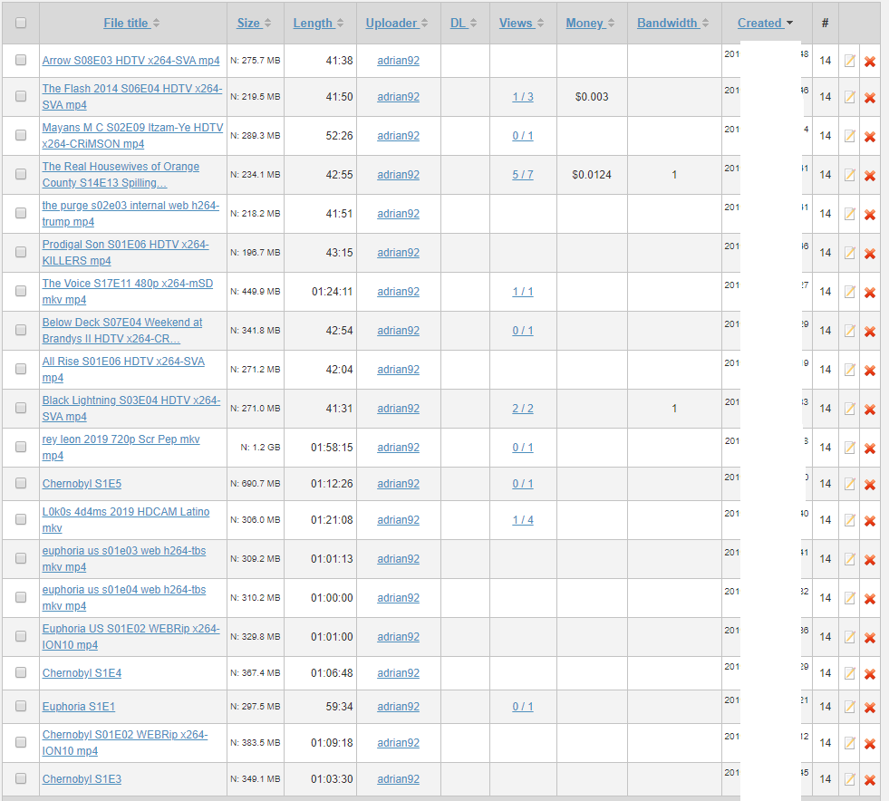Delete the Black Lightning S03E04 file
Viewport: 889px width, 801px height.
click(870, 410)
